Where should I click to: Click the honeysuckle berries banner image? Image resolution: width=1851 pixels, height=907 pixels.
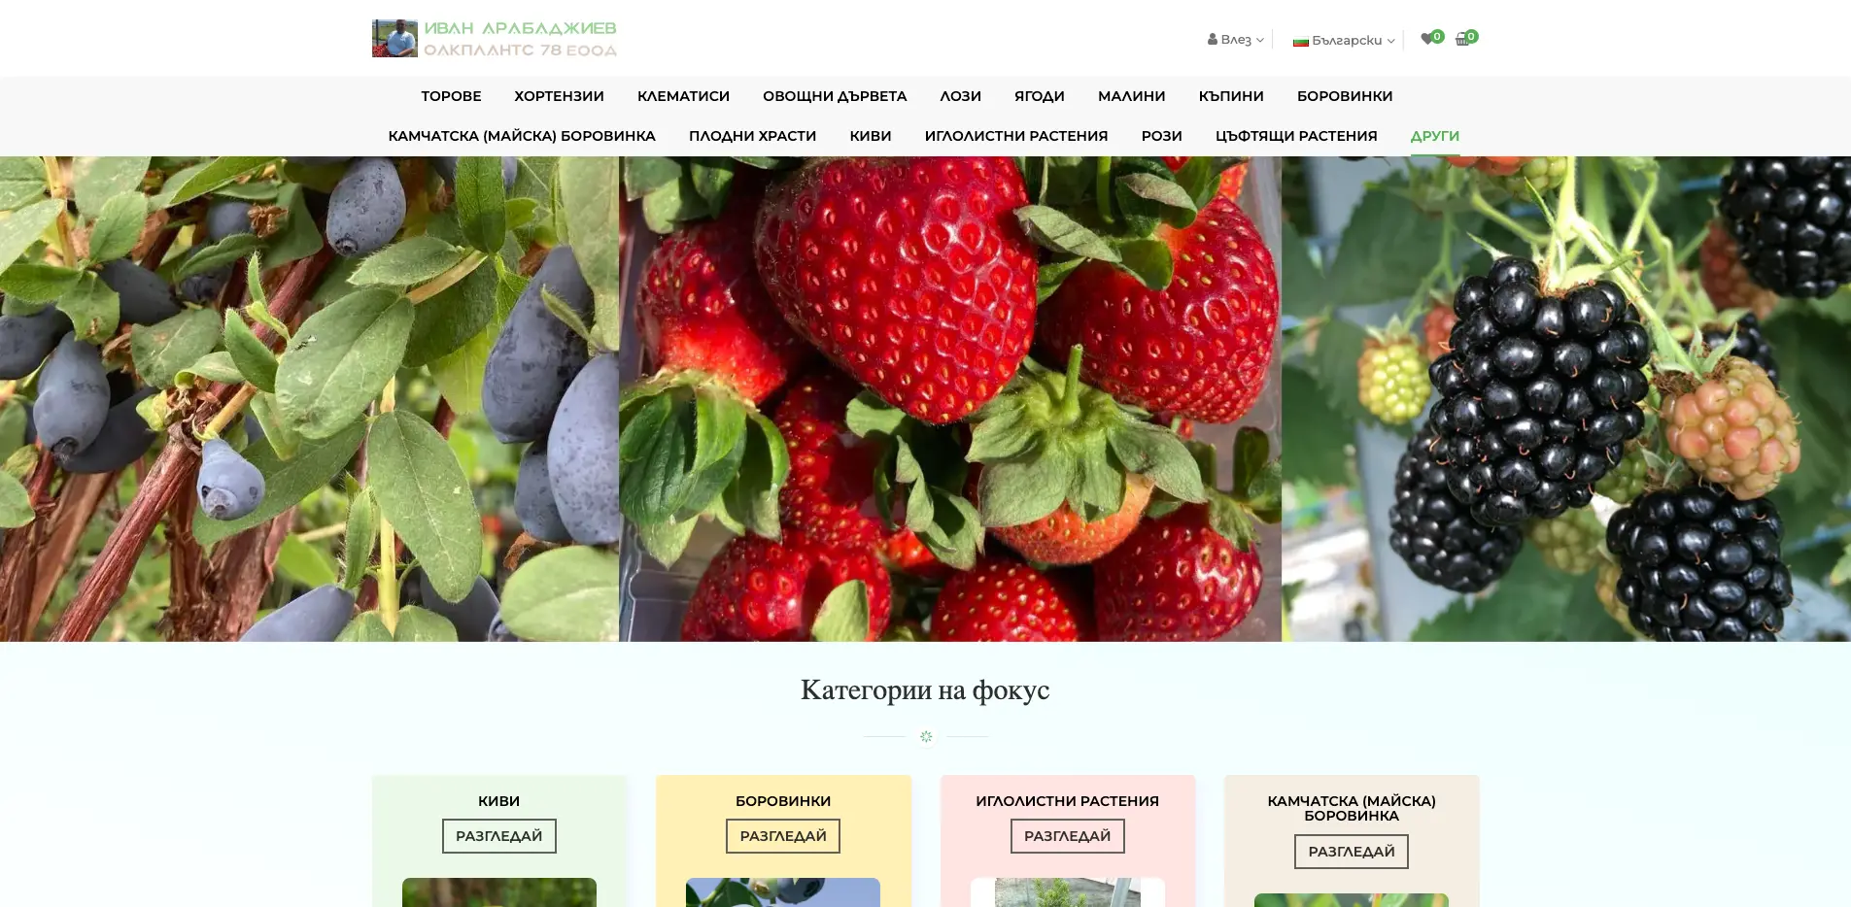pos(309,399)
